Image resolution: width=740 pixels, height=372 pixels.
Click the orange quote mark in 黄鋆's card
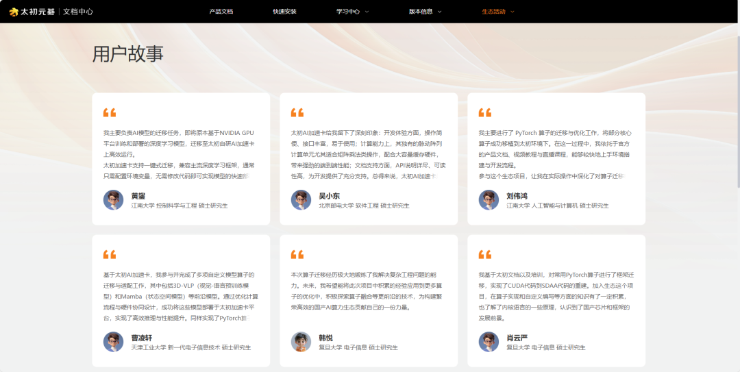(x=110, y=113)
